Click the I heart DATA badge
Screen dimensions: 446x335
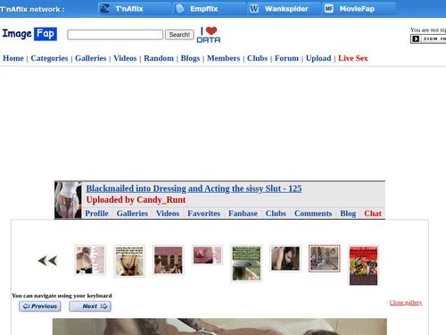point(209,35)
